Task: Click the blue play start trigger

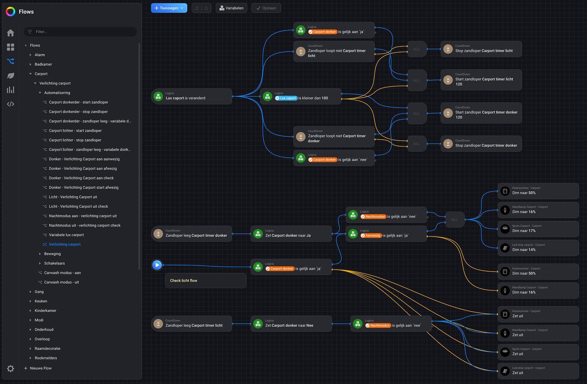Action: tap(157, 265)
